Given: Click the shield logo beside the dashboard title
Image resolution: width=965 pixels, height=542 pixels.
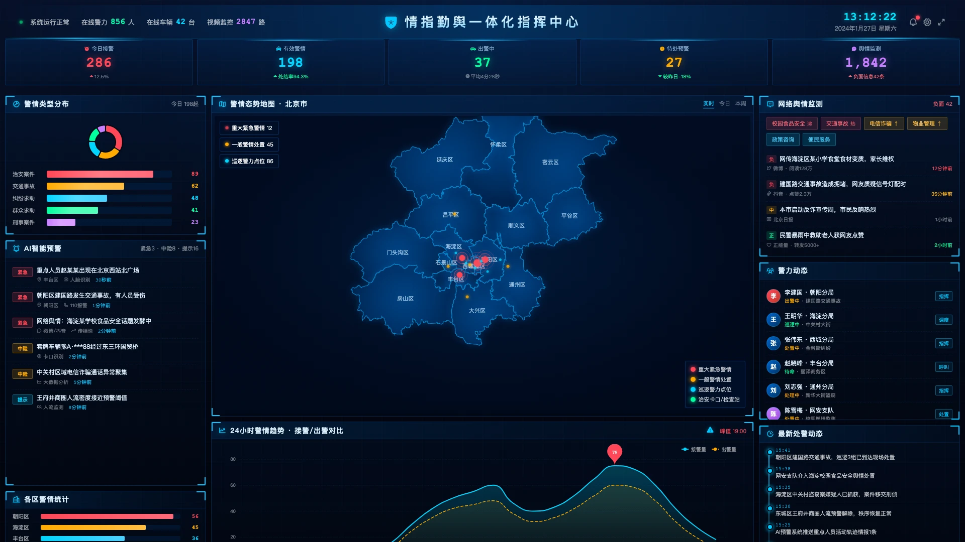Looking at the screenshot, I should [x=391, y=22].
